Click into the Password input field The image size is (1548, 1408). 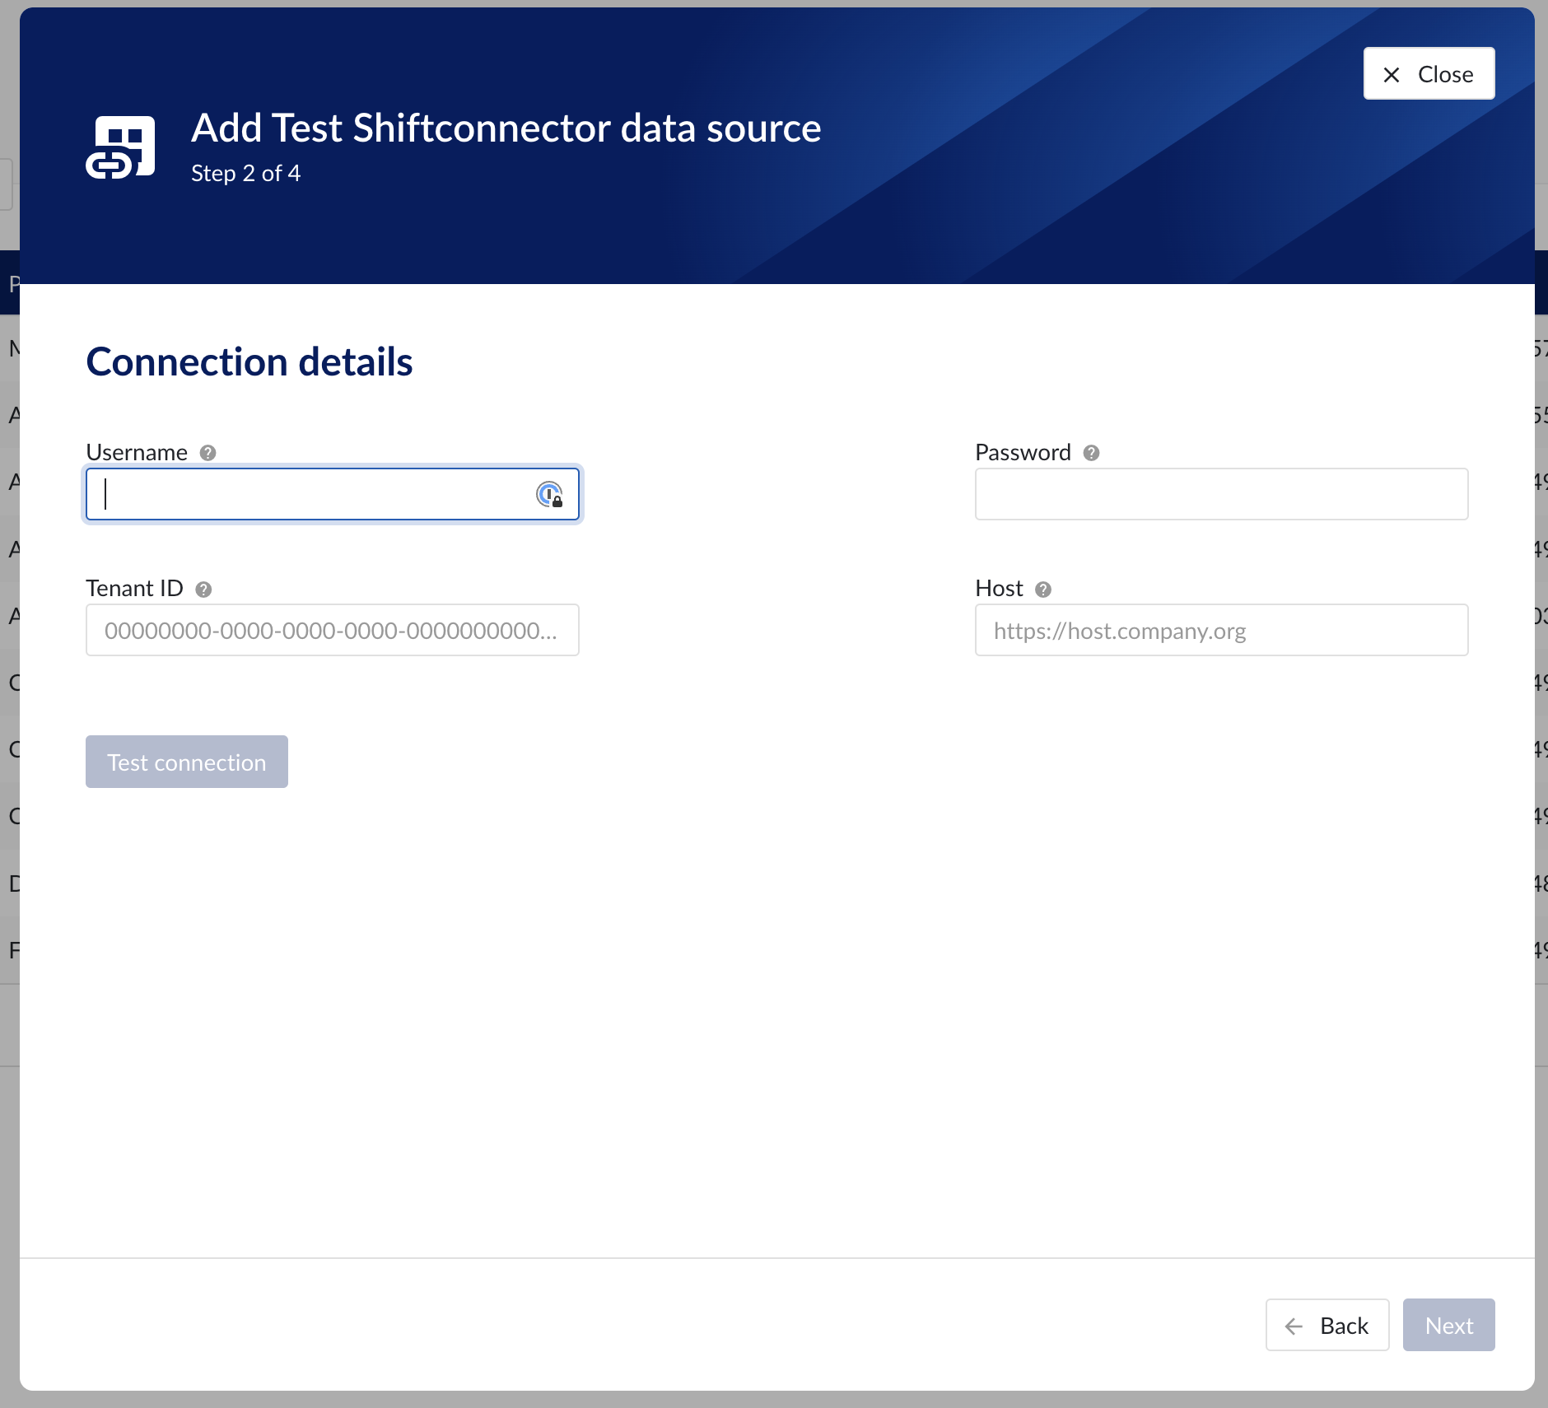[1221, 494]
